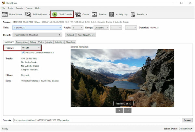Image resolution: width=195 pixels, height=132 pixels.
Task: Switch to the Subtitles tab
Action: click(59, 42)
